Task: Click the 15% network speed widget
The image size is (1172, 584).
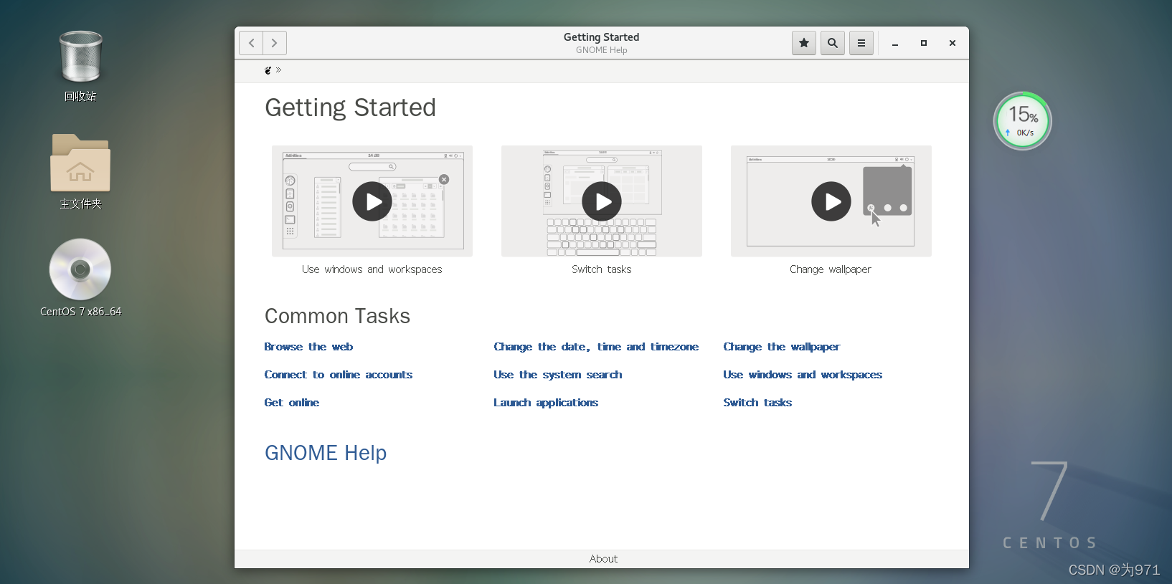Action: (x=1023, y=121)
